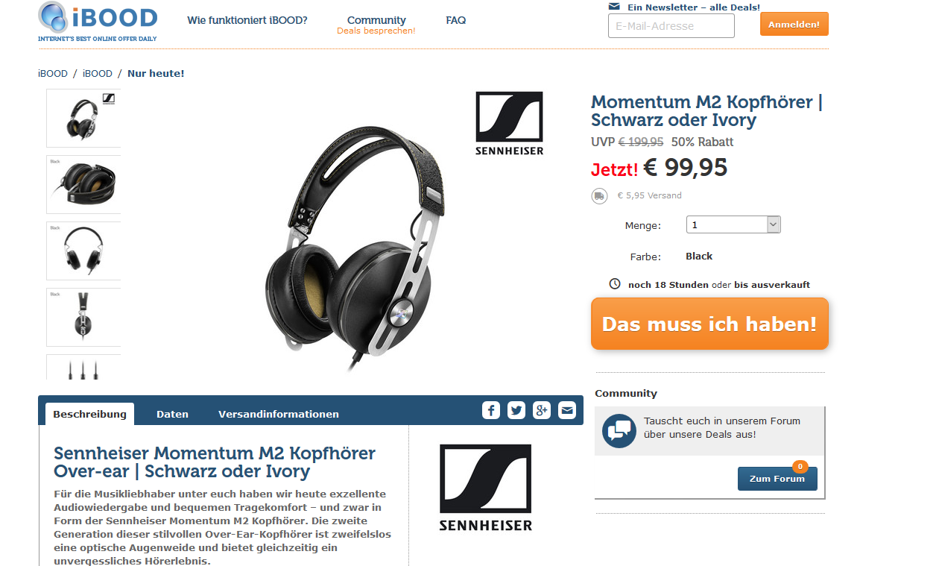The height and width of the screenshot is (566, 936).
Task: Click the shipping truck icon
Action: click(599, 196)
